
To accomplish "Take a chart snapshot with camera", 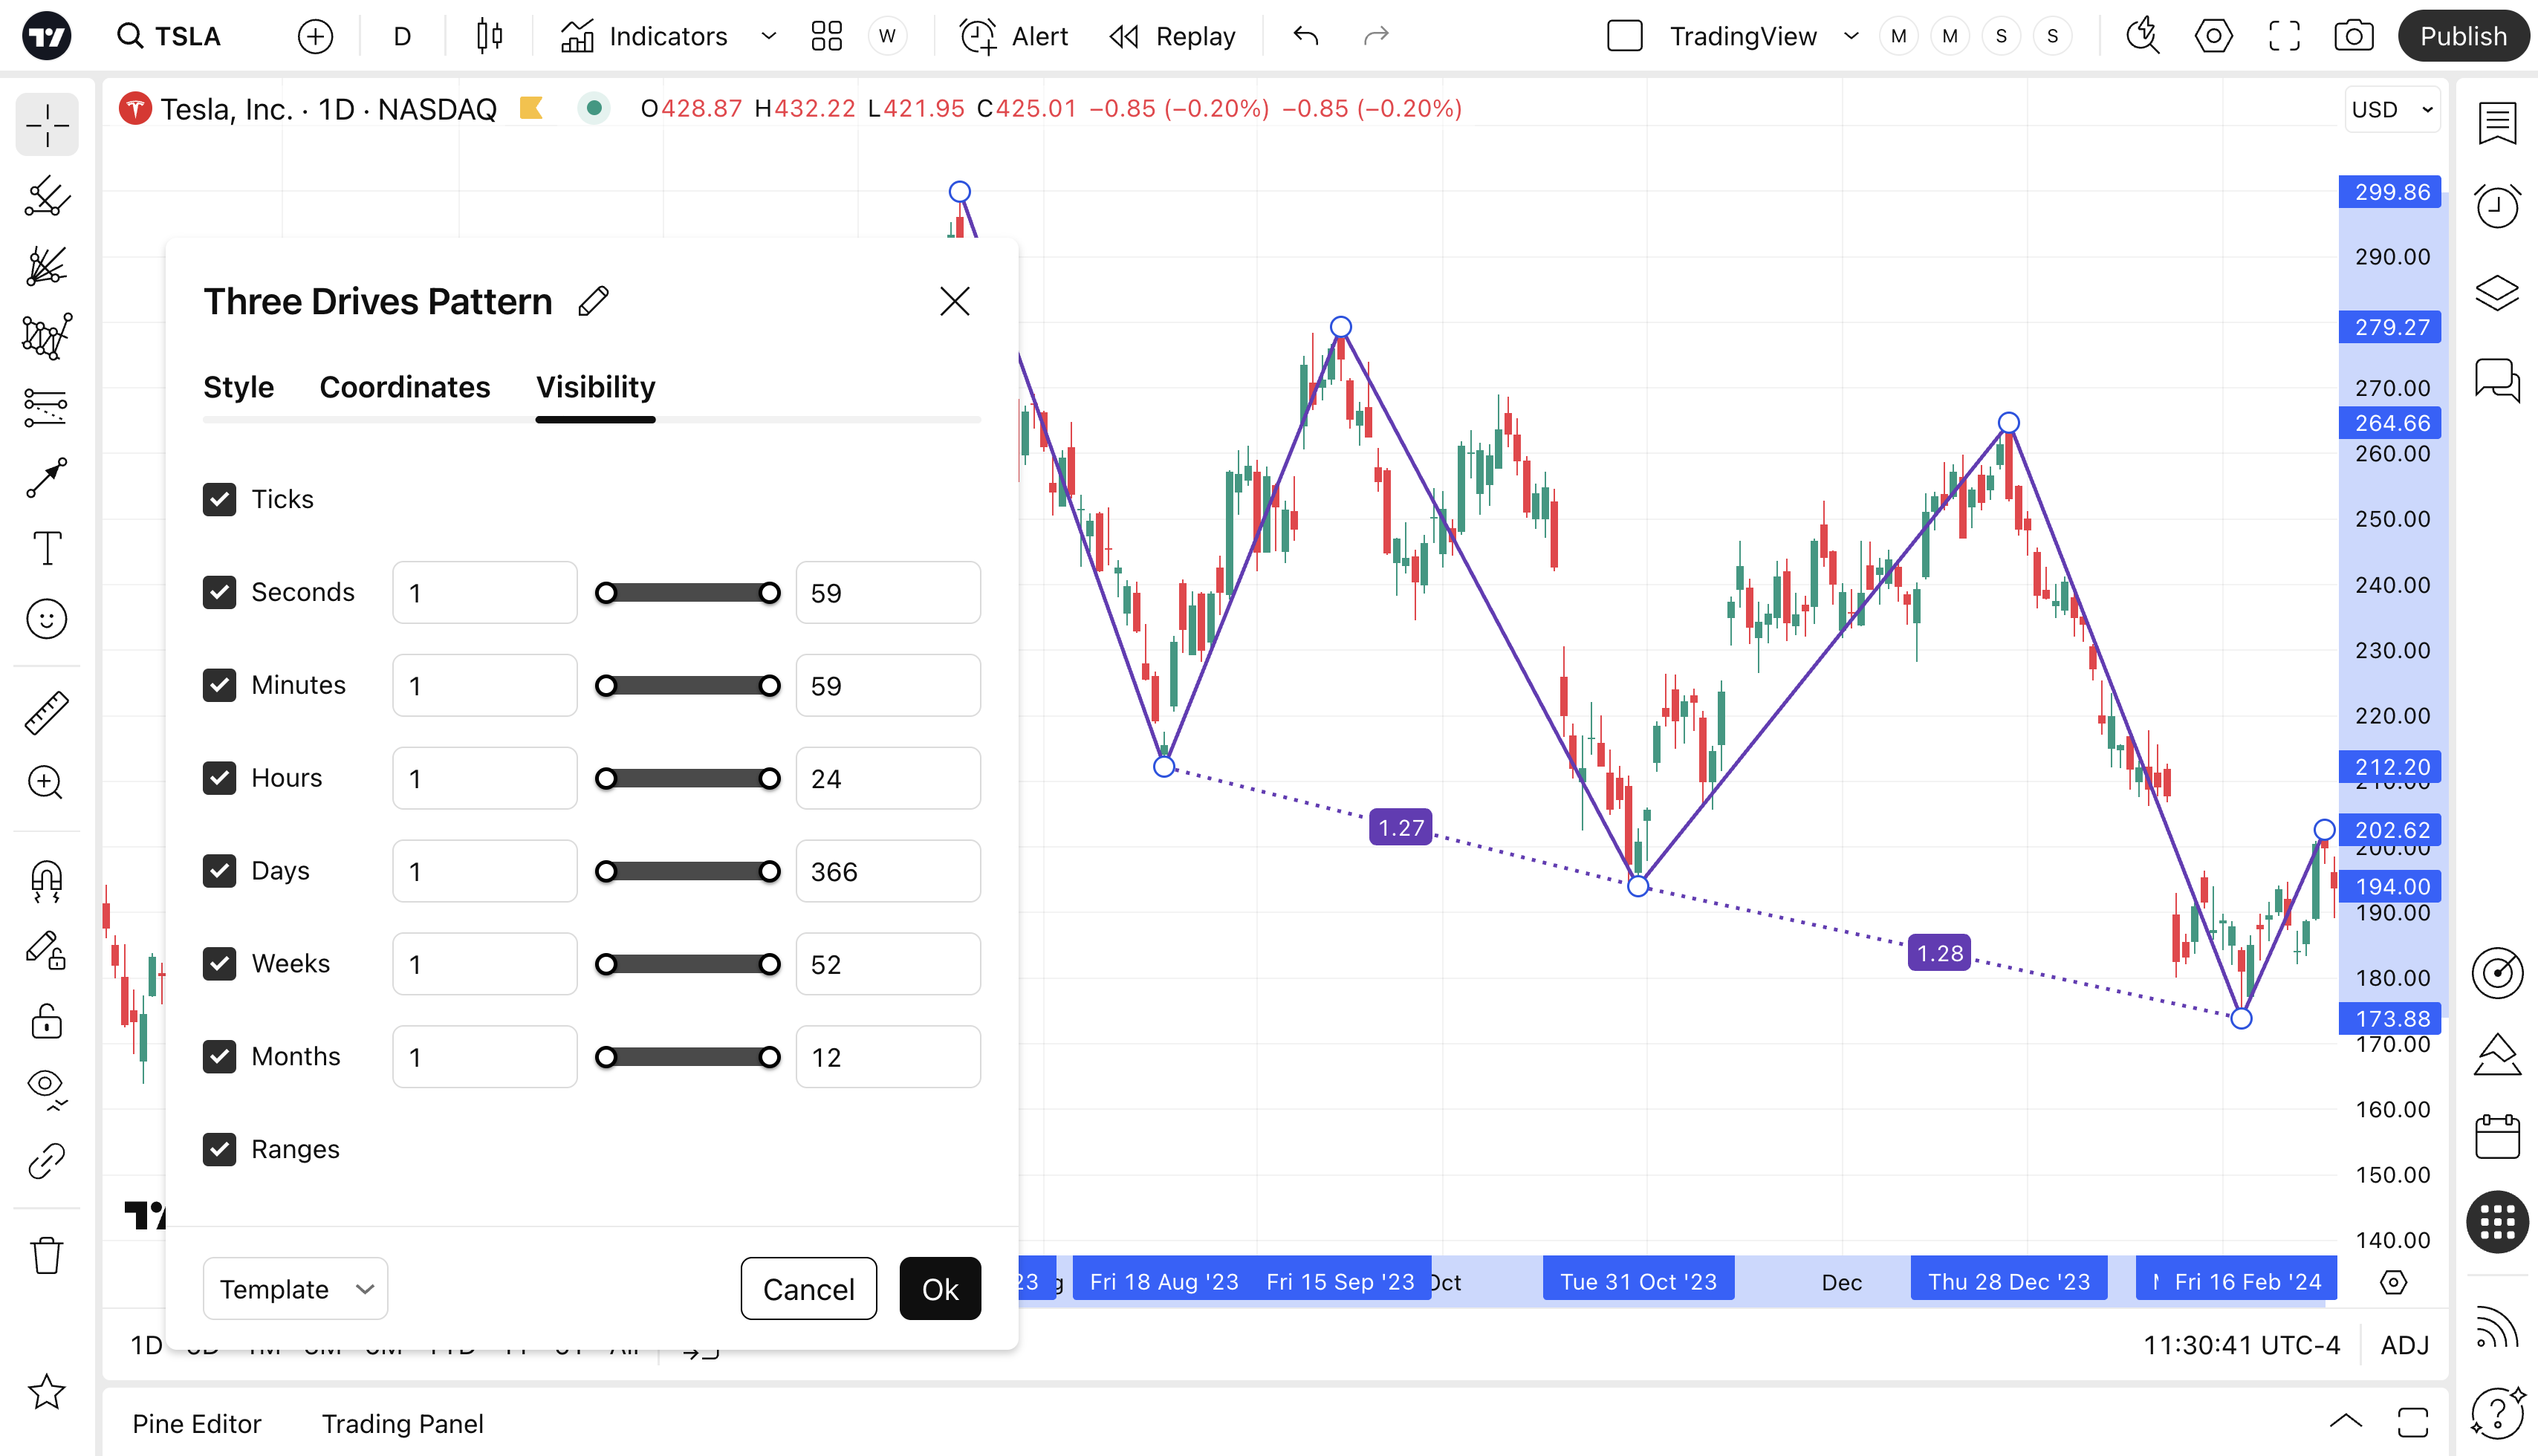I will tap(2354, 36).
